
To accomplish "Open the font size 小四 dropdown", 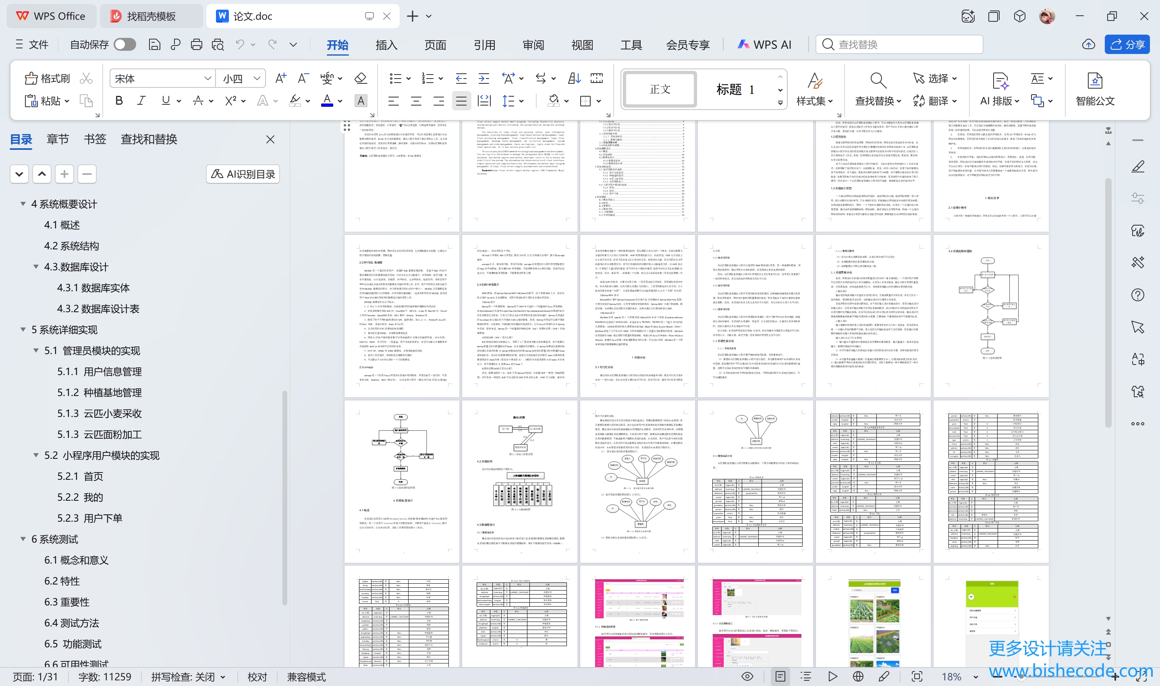I will coord(257,79).
